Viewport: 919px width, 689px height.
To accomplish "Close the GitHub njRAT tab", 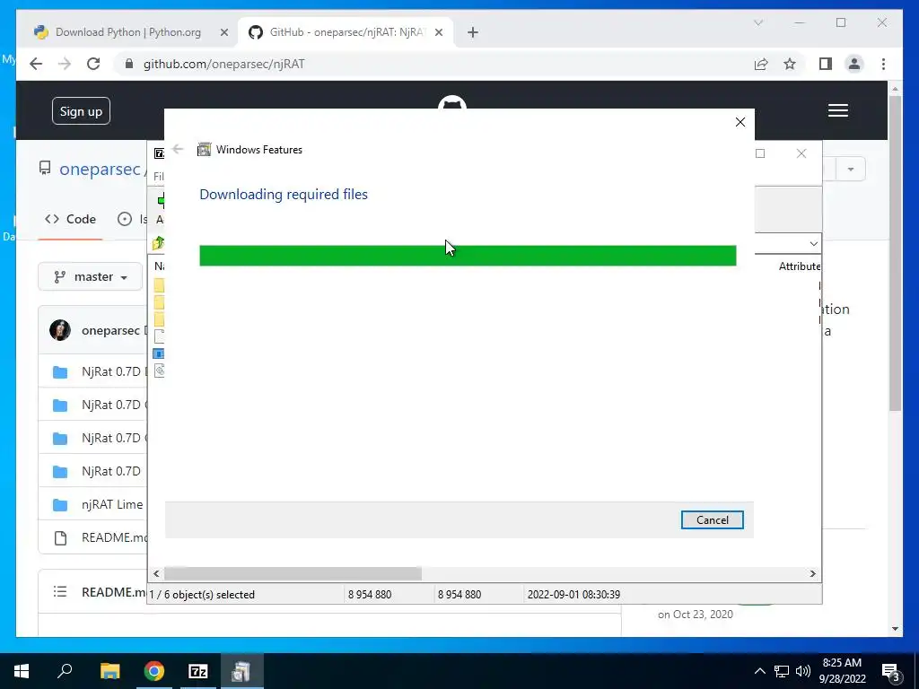I will (438, 32).
